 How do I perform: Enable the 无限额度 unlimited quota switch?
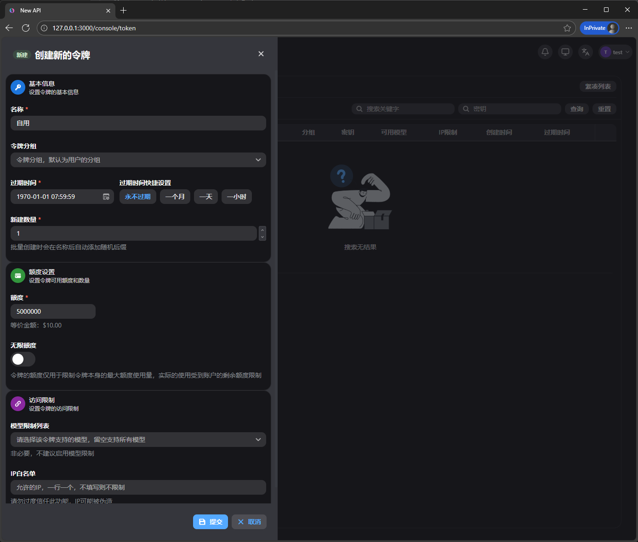pos(23,359)
